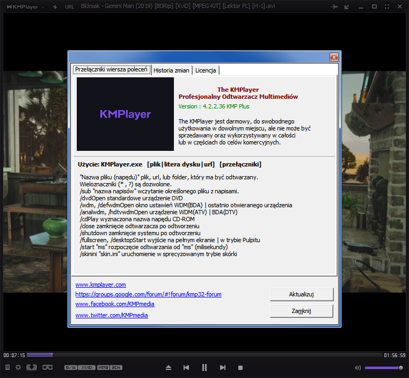Viewport: 409px width, 378px height.
Task: Click The KMPlayer heading in dialog
Action: pos(238,90)
